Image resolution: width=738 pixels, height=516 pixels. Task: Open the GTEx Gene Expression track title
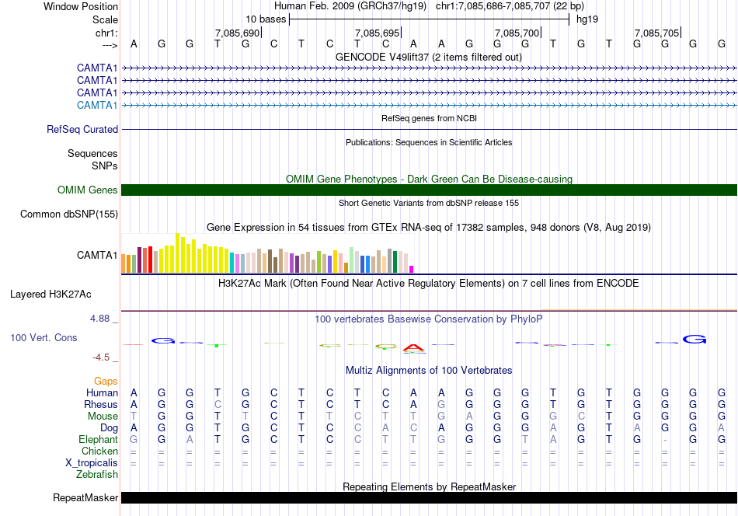pyautogui.click(x=429, y=228)
